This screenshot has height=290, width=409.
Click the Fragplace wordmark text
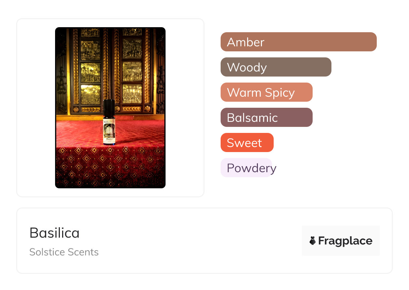(345, 241)
